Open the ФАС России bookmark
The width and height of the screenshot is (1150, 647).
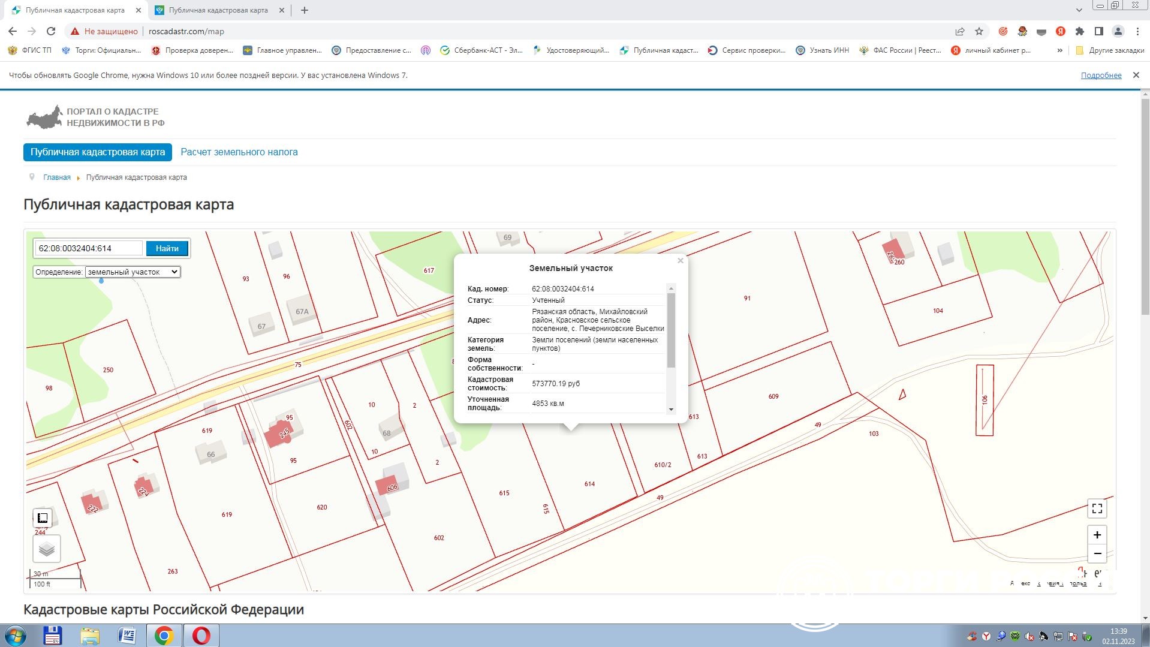coord(900,50)
